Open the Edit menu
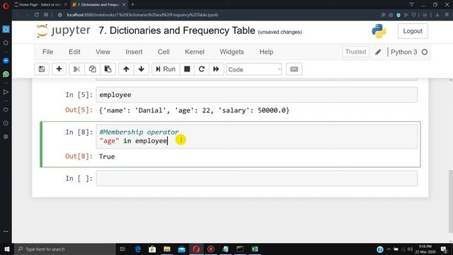Viewport: 453px width, 255px height. coord(74,52)
